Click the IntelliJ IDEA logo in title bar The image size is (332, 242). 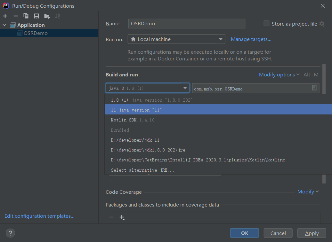6,6
